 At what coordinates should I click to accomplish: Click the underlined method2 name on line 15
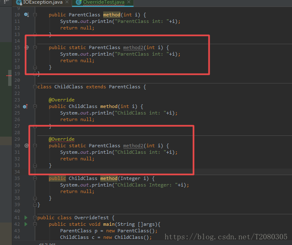pyautogui.click(x=133, y=47)
